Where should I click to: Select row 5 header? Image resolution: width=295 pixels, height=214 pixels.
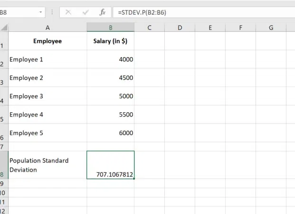(x=4, y=114)
